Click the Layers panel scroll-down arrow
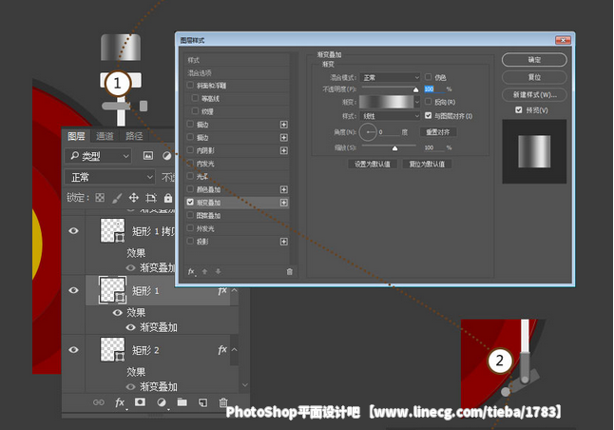The width and height of the screenshot is (614, 430). pos(245,385)
